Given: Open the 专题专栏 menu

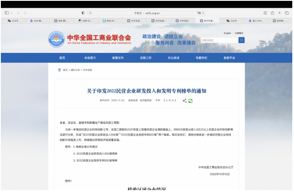Looking at the screenshot, I should 201,58.
